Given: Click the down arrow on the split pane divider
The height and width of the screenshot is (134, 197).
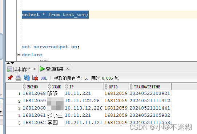Looking at the screenshot, I should point(12,63).
